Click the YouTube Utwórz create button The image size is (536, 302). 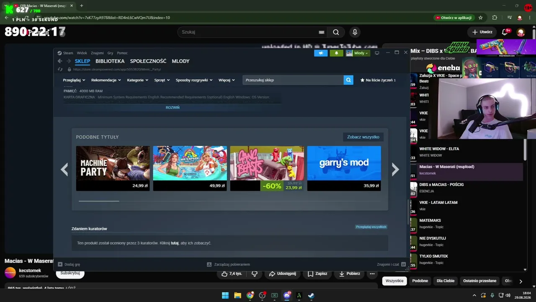(x=482, y=32)
